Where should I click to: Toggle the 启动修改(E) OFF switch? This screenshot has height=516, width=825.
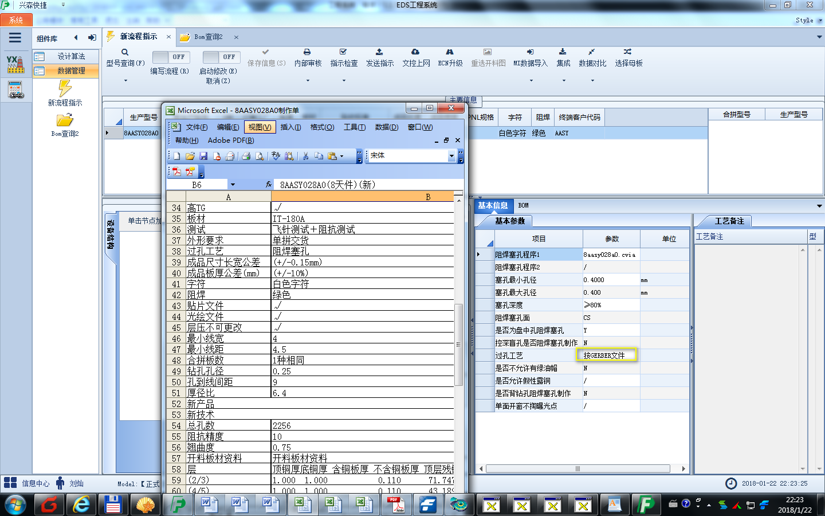point(221,57)
